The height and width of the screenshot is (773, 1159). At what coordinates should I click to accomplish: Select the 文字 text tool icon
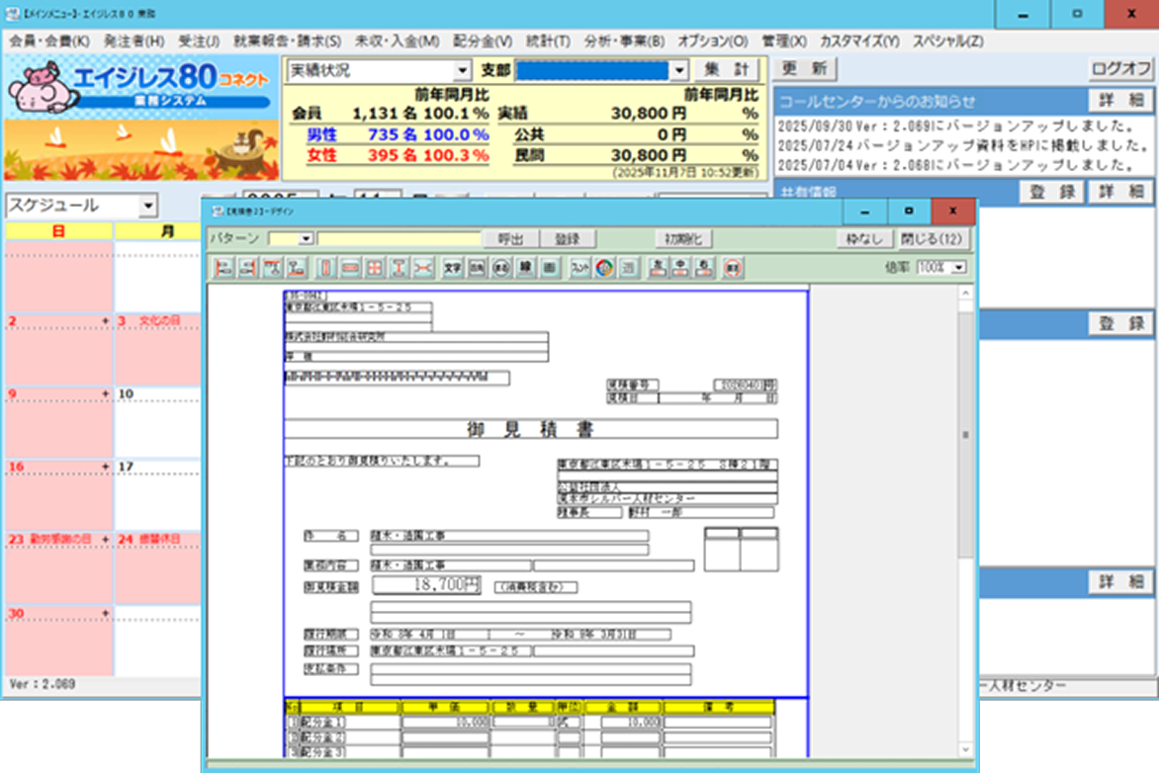click(453, 268)
